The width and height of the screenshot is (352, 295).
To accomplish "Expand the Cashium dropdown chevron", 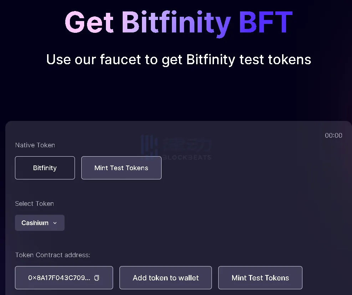I will pyautogui.click(x=55, y=223).
